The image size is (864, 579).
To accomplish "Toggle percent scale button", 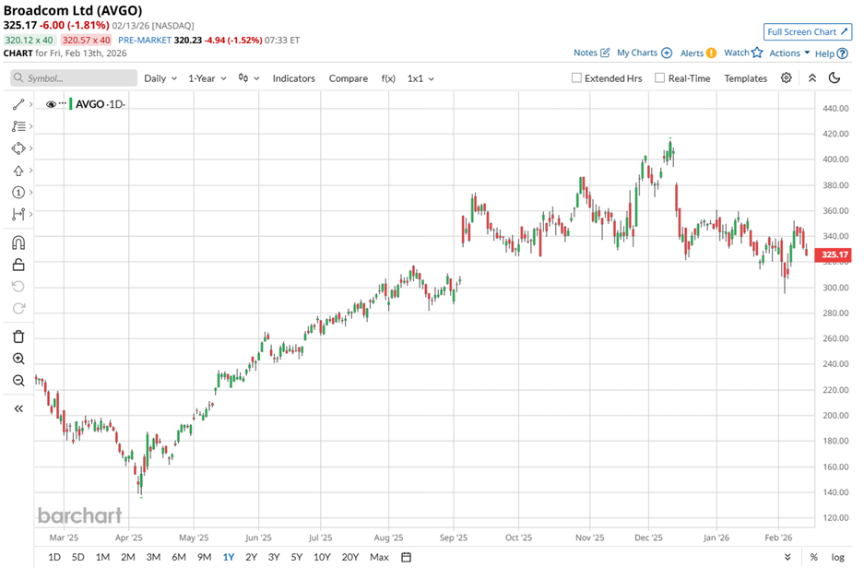I will pos(814,557).
